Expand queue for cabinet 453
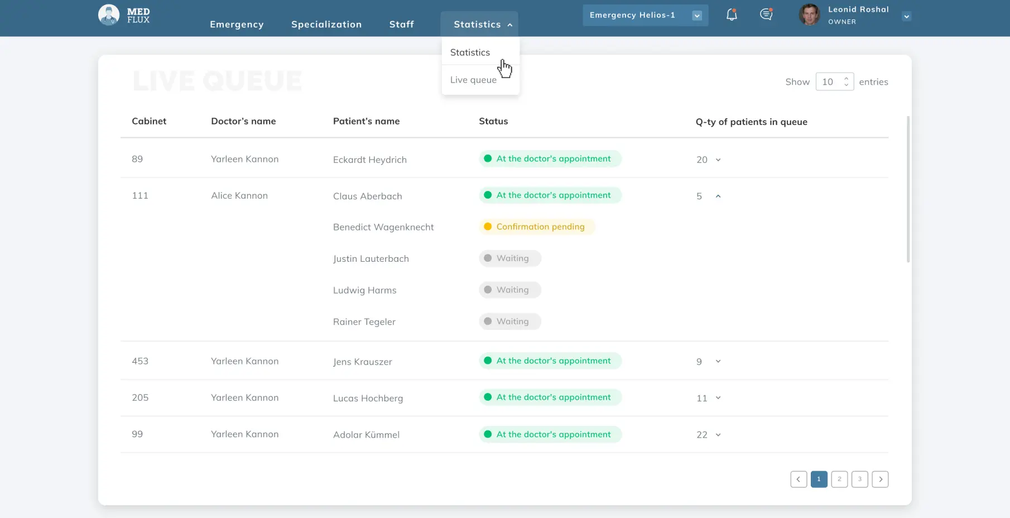Image resolution: width=1010 pixels, height=518 pixels. pos(718,362)
